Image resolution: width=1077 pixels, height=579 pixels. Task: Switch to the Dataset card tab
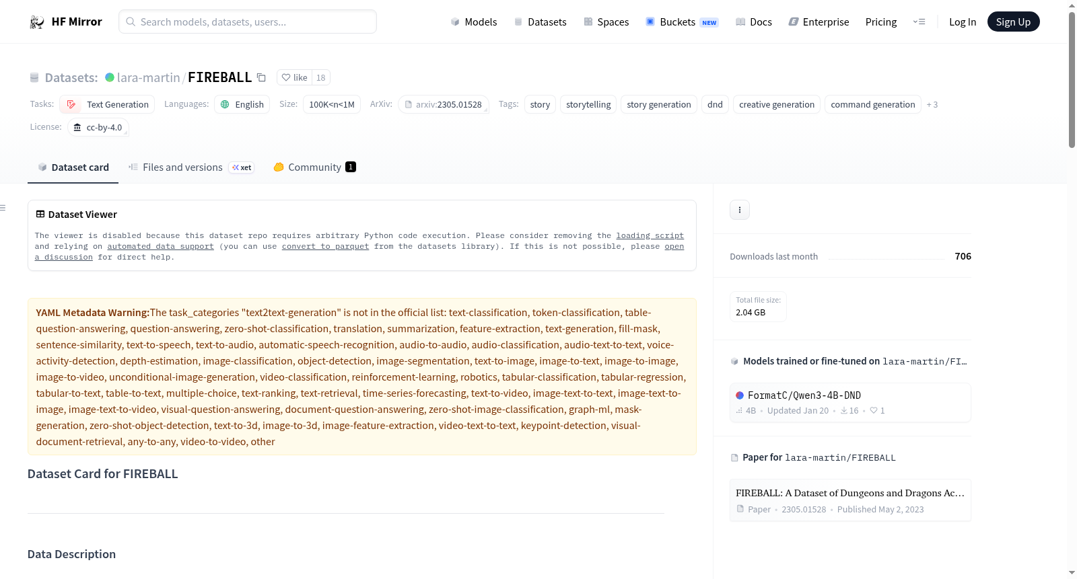coord(73,167)
